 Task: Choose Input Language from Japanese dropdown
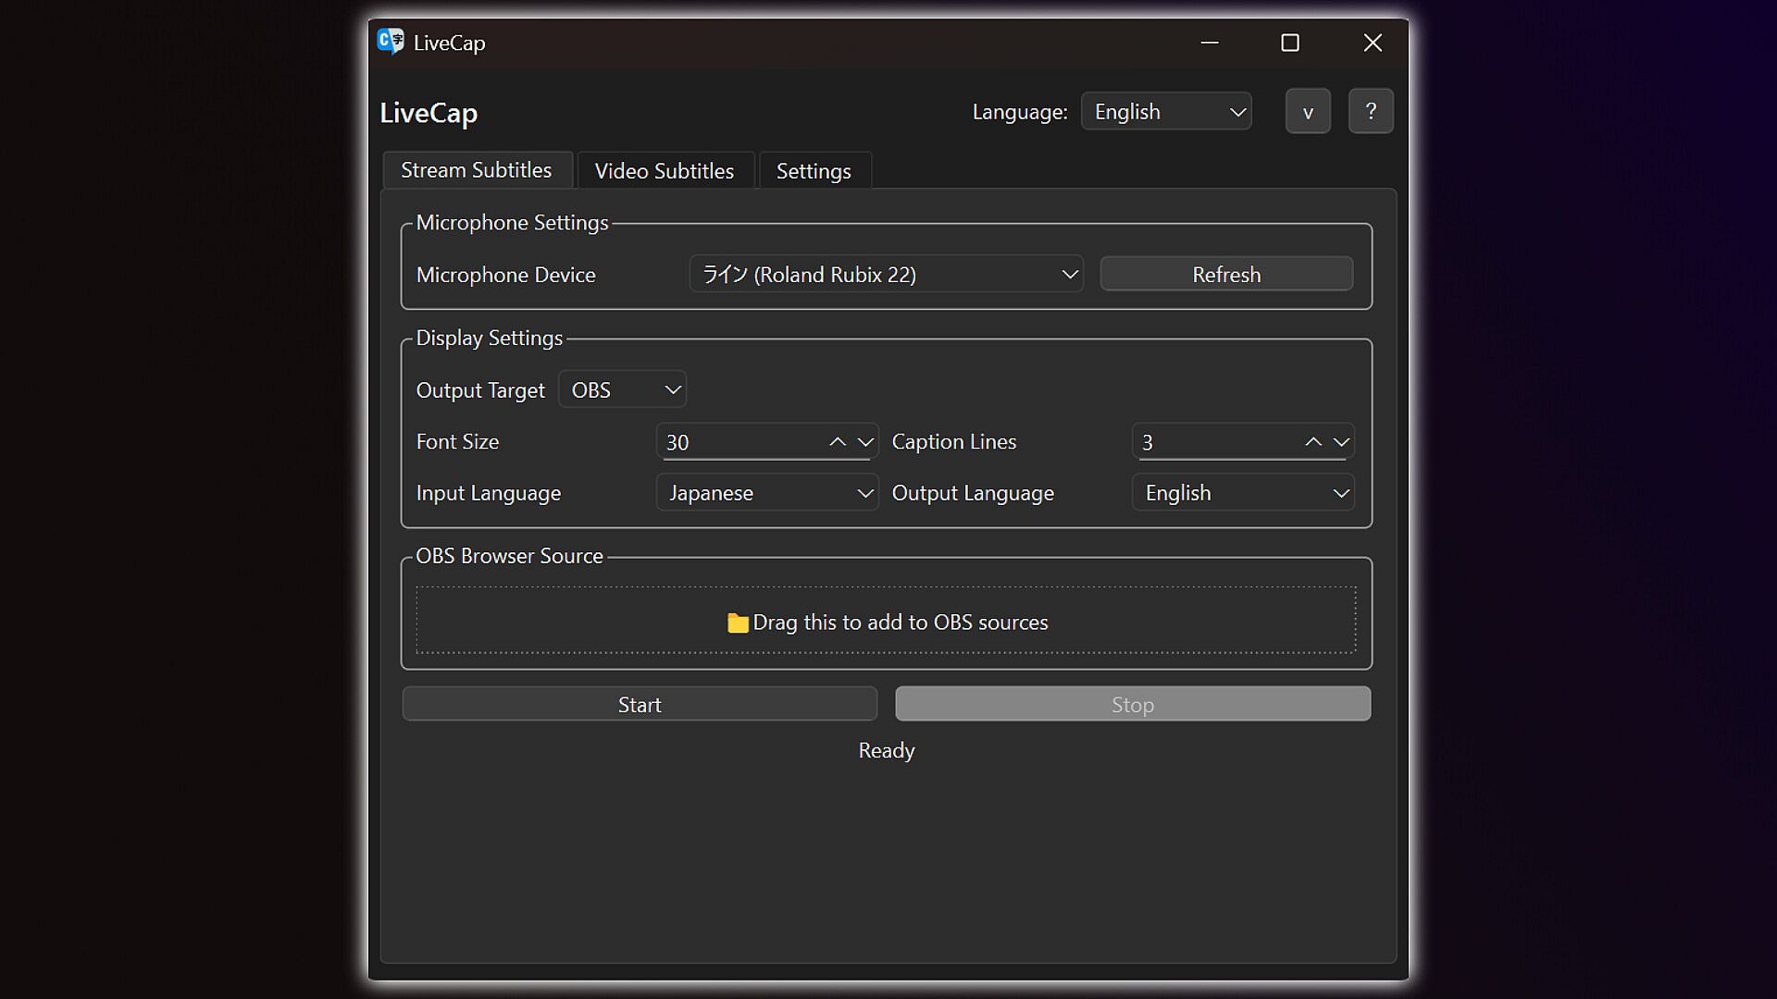point(766,493)
